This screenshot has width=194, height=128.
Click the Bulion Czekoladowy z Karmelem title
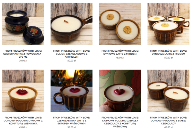[x=71, y=54]
